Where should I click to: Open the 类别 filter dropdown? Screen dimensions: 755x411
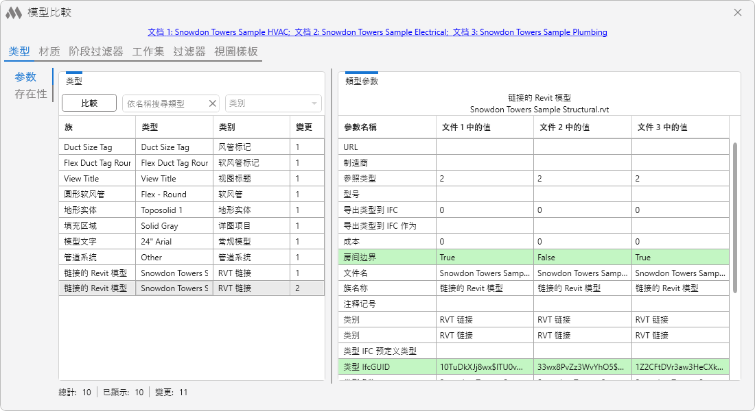[273, 103]
